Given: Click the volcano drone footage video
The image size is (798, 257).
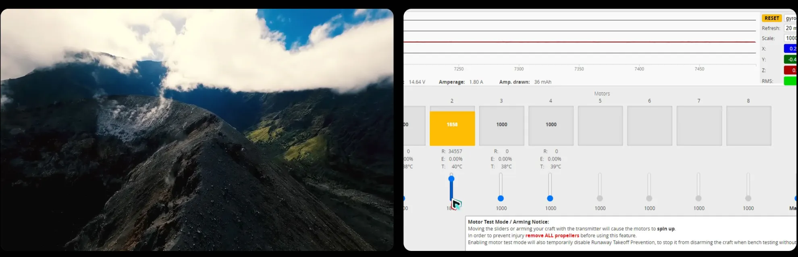Looking at the screenshot, I should (197, 130).
